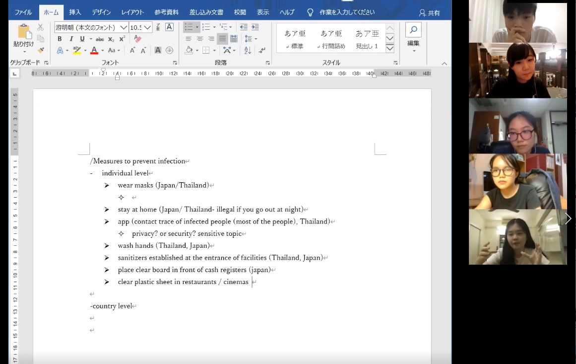Open the font size 10.5 dropdown

147,28
